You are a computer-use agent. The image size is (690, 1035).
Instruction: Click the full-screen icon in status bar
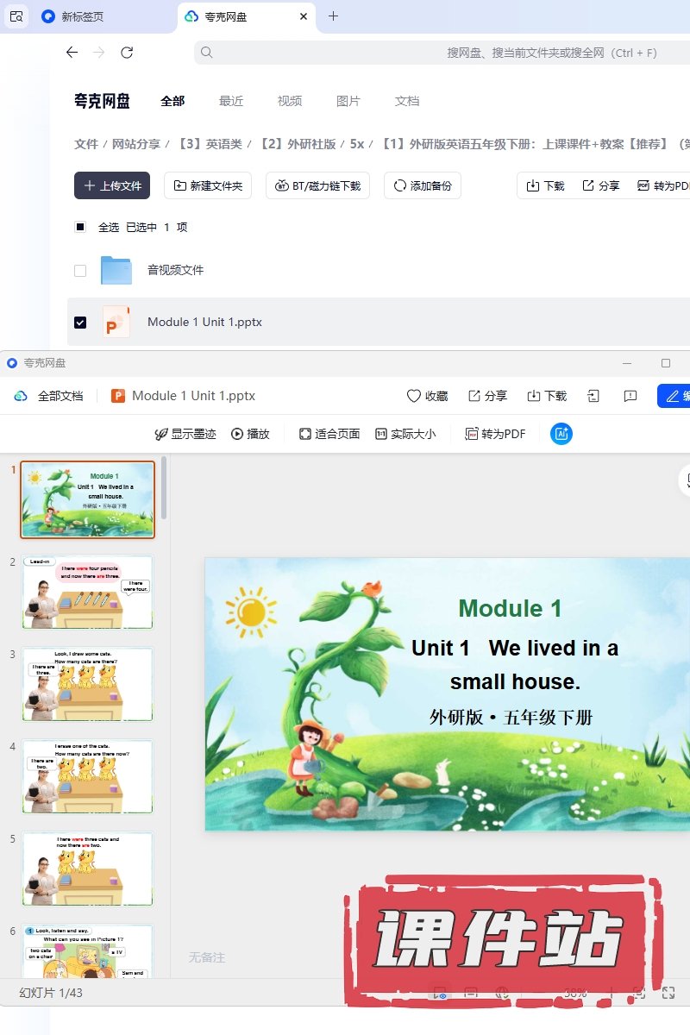pos(668,993)
